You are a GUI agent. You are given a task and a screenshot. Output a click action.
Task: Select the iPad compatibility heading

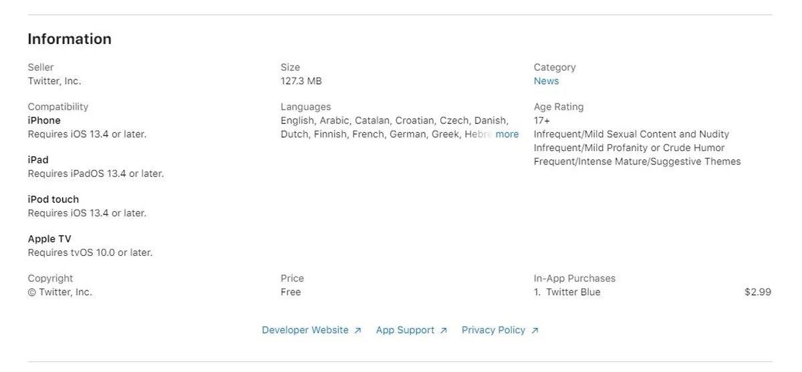38,160
